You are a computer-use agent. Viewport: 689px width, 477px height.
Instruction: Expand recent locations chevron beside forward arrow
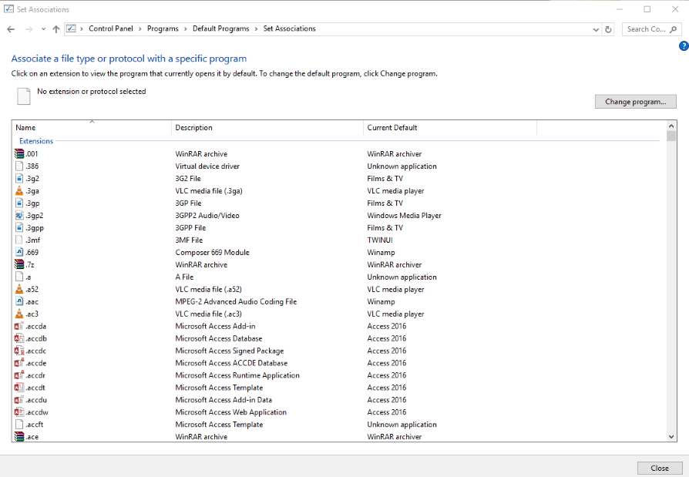pyautogui.click(x=42, y=29)
